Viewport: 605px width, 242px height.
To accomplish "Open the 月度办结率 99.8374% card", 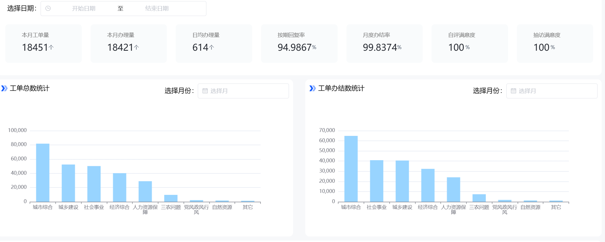I will point(384,43).
